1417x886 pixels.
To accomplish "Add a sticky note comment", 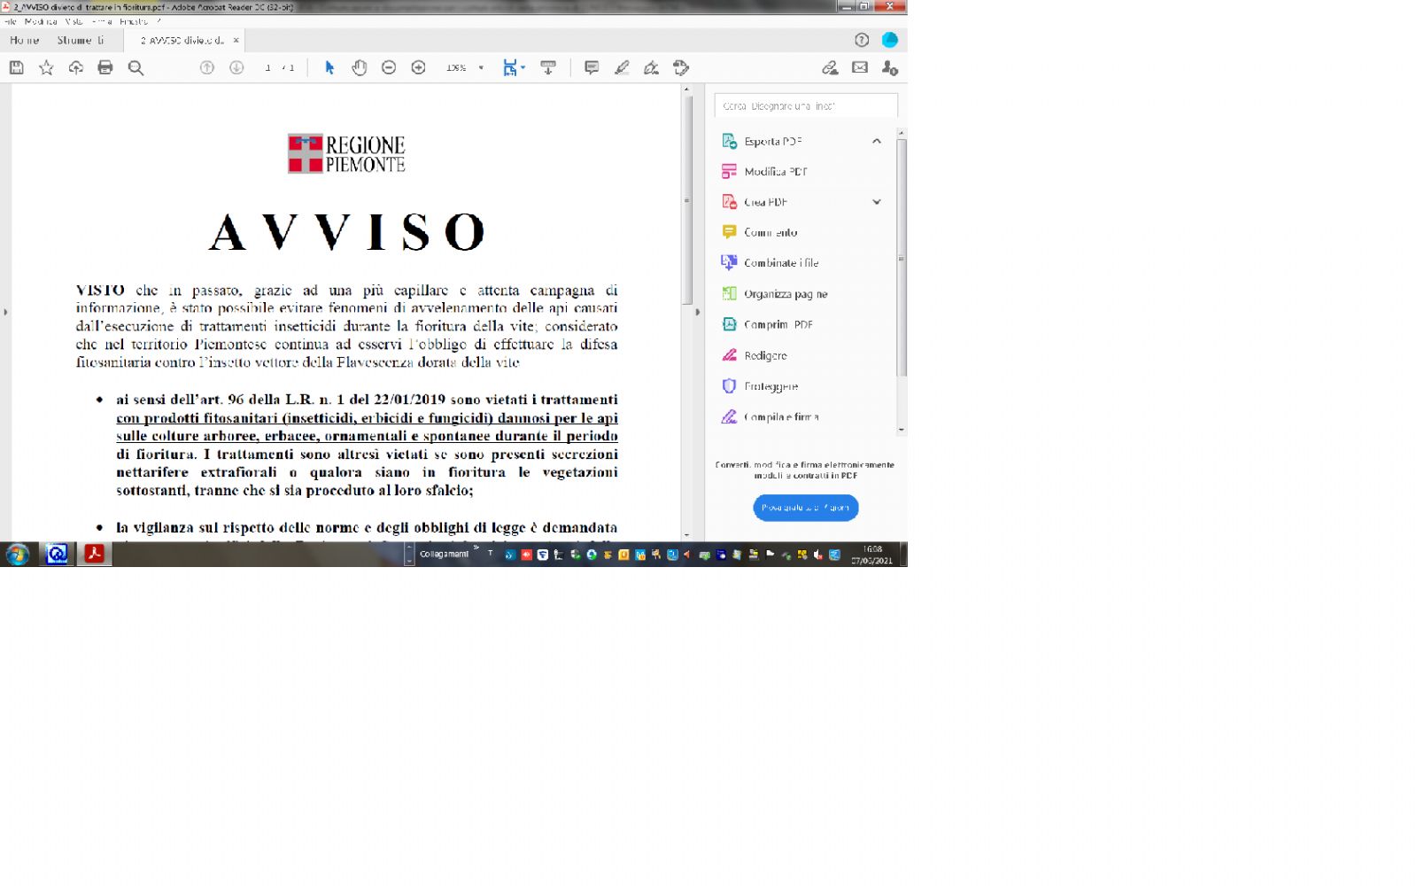I will pos(592,68).
